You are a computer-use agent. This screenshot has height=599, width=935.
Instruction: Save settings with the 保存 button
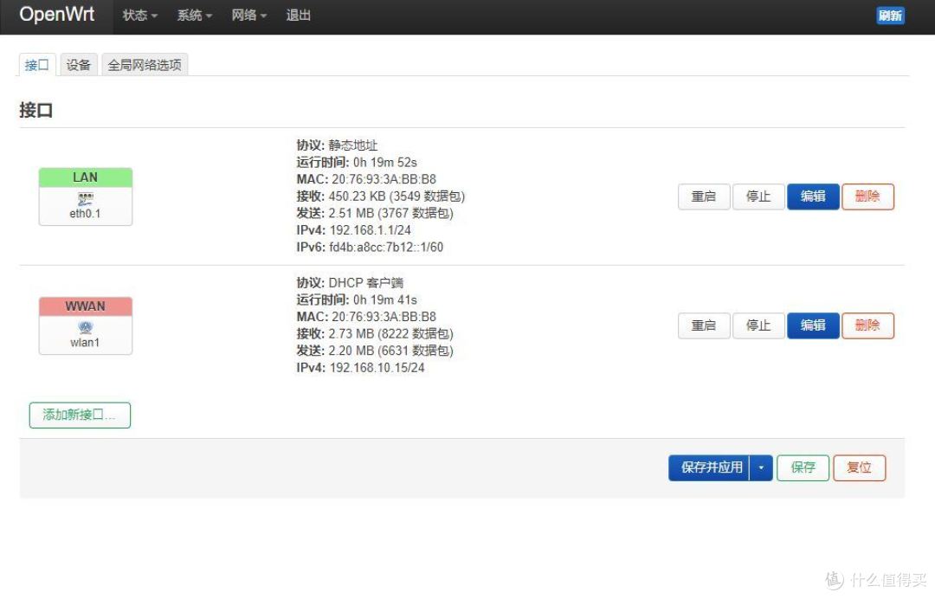tap(802, 467)
